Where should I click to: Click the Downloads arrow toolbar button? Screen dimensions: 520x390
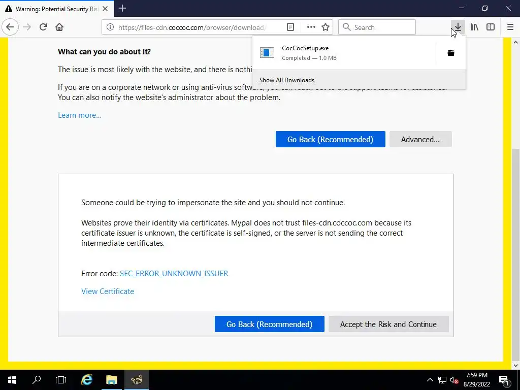(458, 27)
